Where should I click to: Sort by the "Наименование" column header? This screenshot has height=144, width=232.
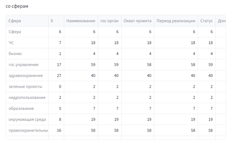tap(81, 21)
